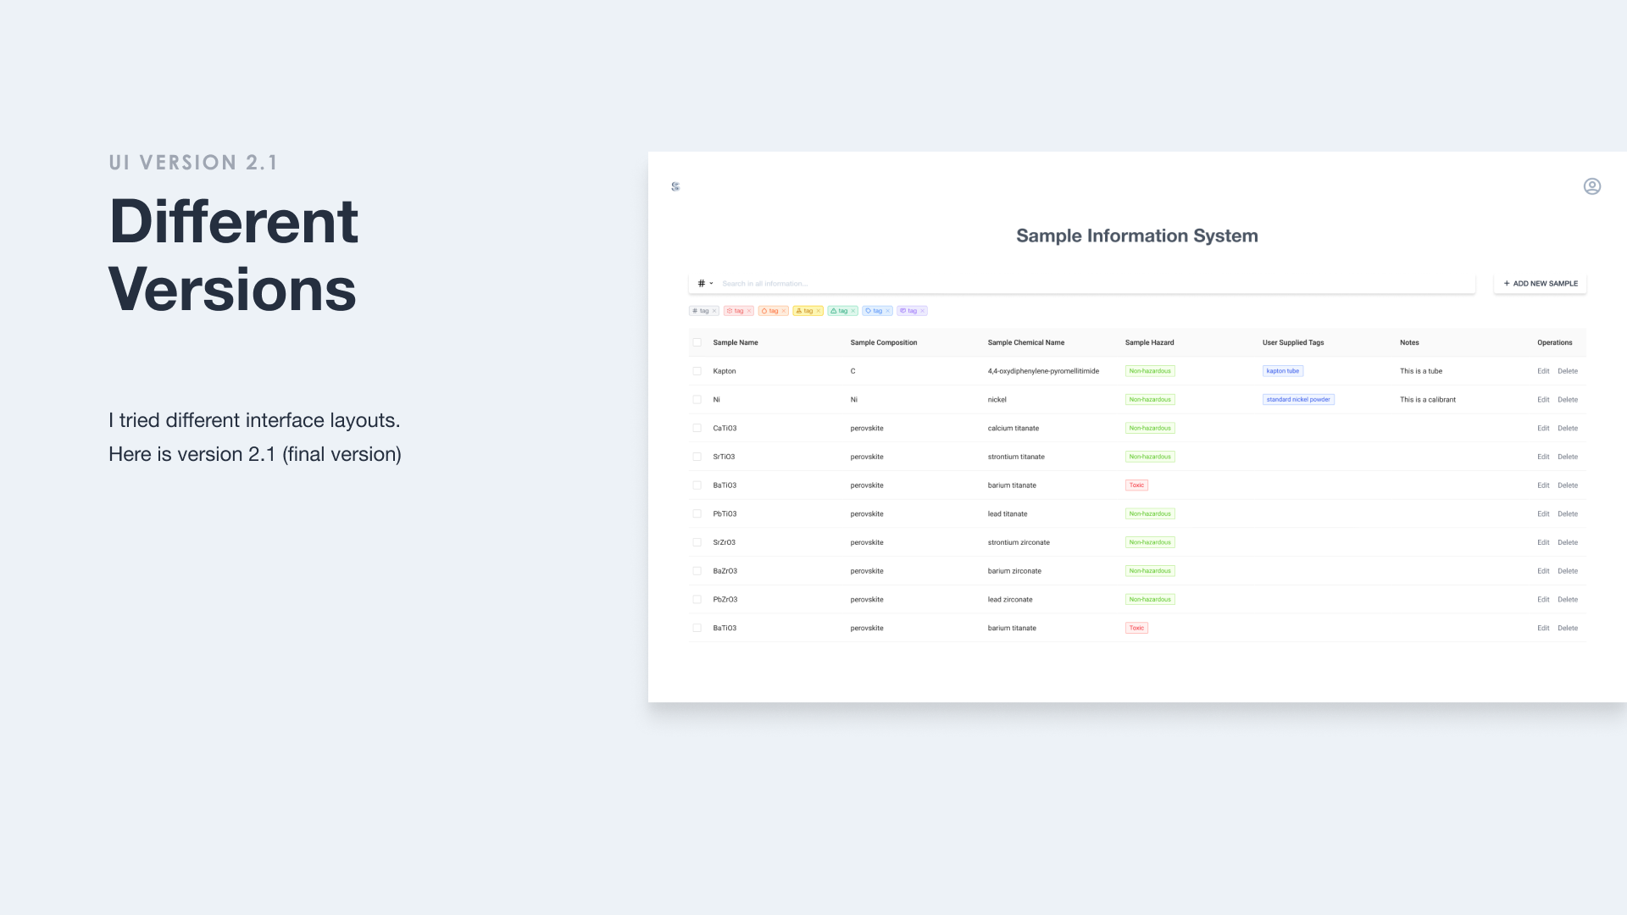Image resolution: width=1627 pixels, height=915 pixels.
Task: Sort by Sample Hazard column header
Action: click(x=1149, y=342)
